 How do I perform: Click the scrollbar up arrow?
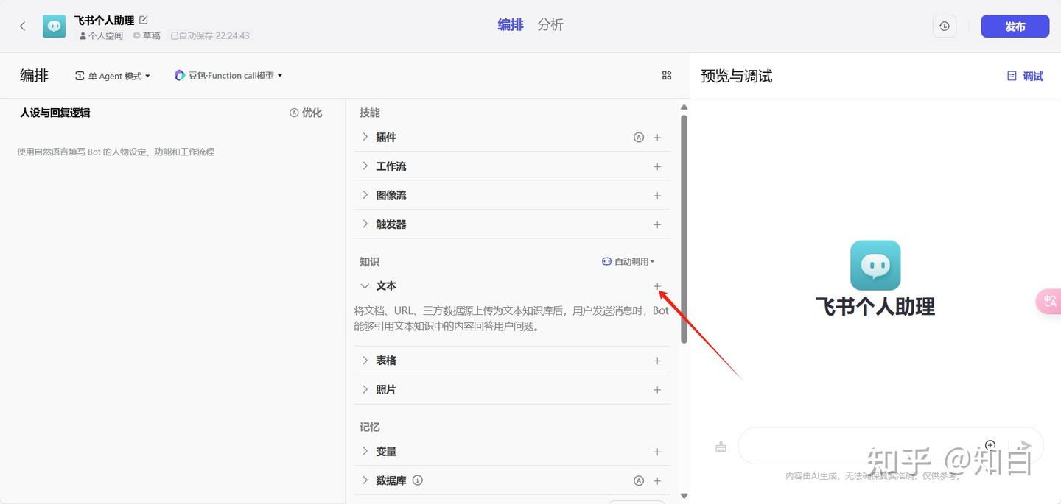[684, 107]
